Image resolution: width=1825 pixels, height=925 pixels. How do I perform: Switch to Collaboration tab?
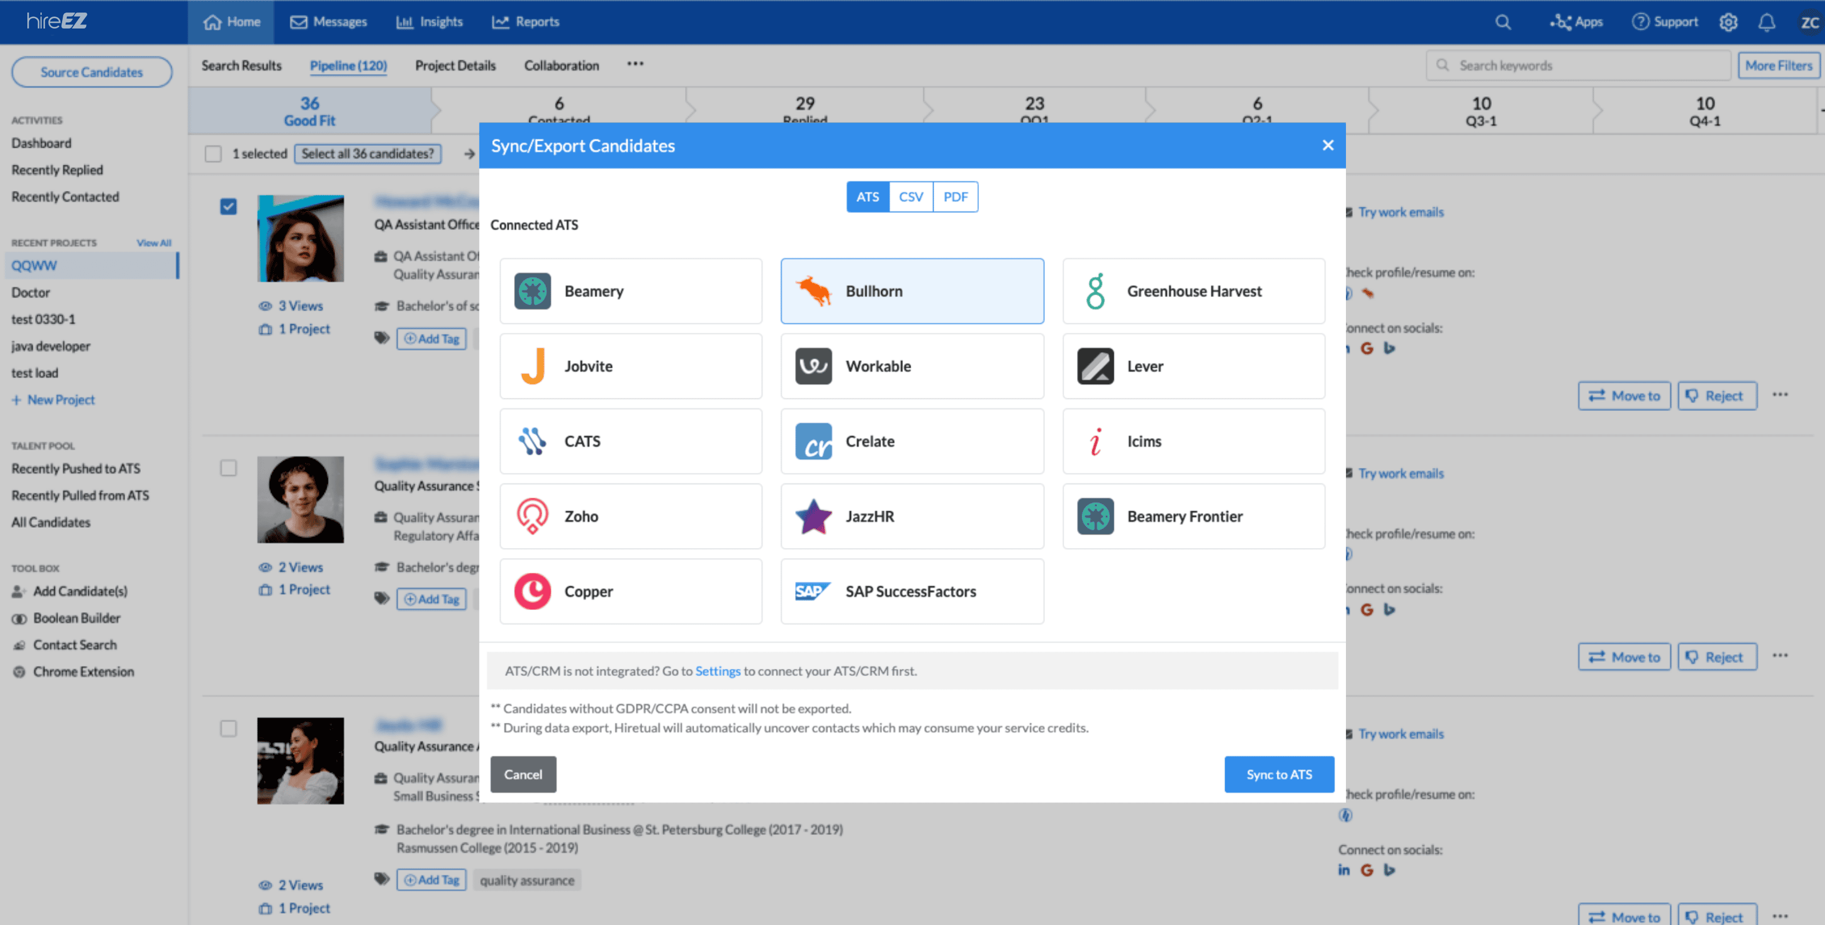[x=561, y=65]
